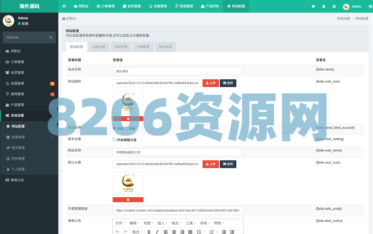Toggle fullscreen using the expand icon
Screen dimensions: 373x234
334,6
